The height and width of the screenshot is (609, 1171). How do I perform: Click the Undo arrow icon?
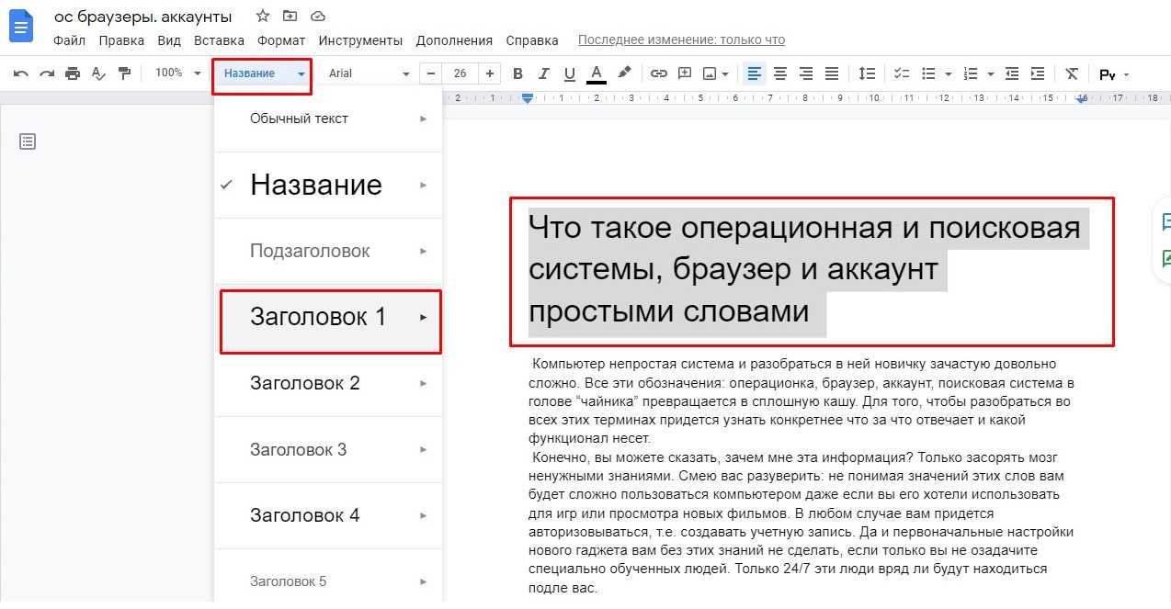click(20, 73)
